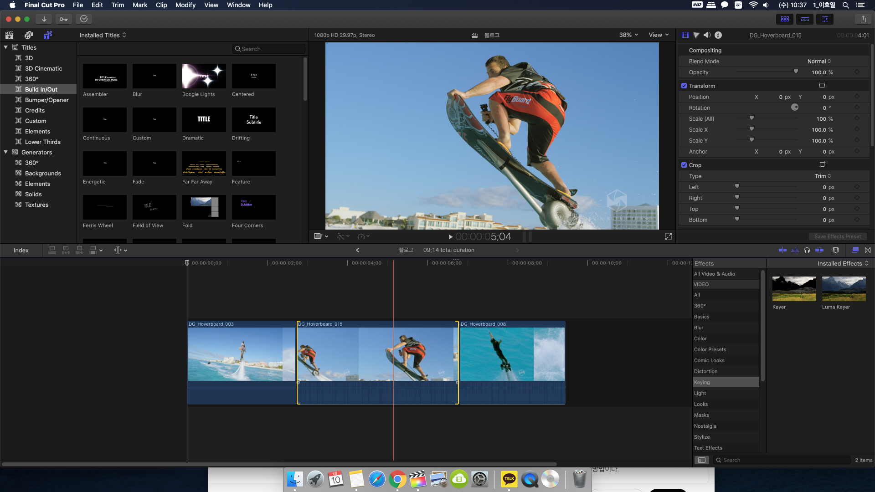This screenshot has width=875, height=492.
Task: Play the viewer video
Action: click(x=450, y=237)
